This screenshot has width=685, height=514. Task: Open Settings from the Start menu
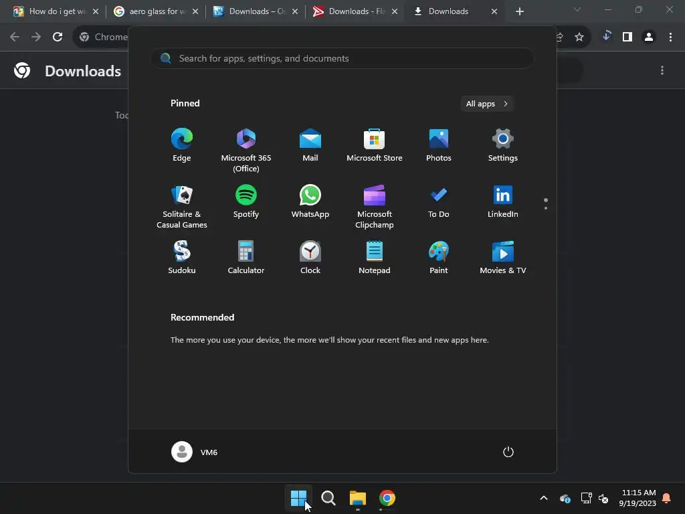(x=503, y=145)
